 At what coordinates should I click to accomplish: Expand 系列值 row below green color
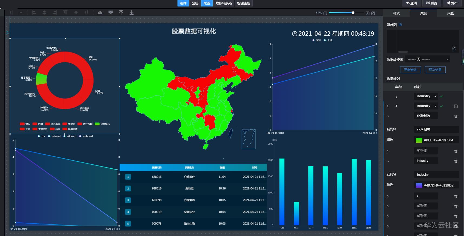pos(388,151)
